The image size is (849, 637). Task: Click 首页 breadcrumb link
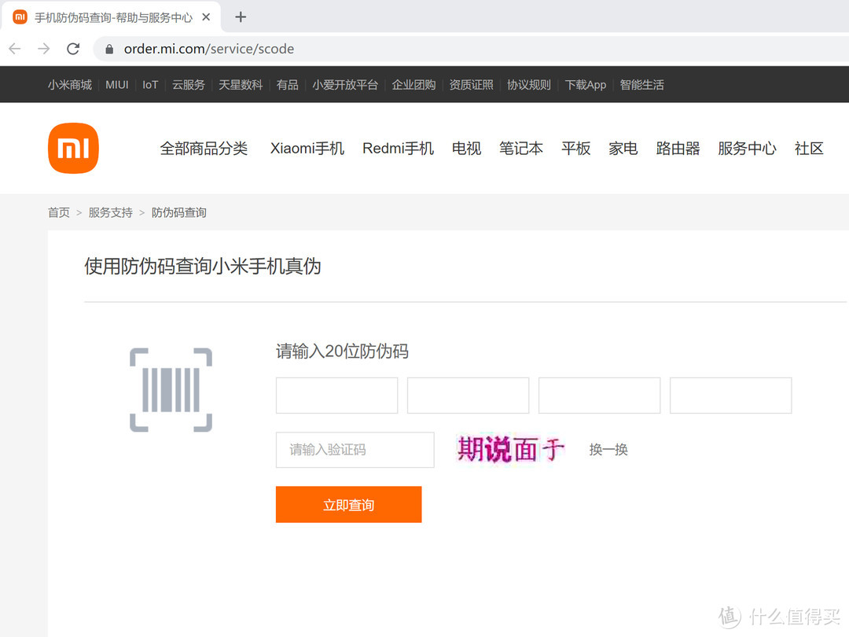point(58,212)
